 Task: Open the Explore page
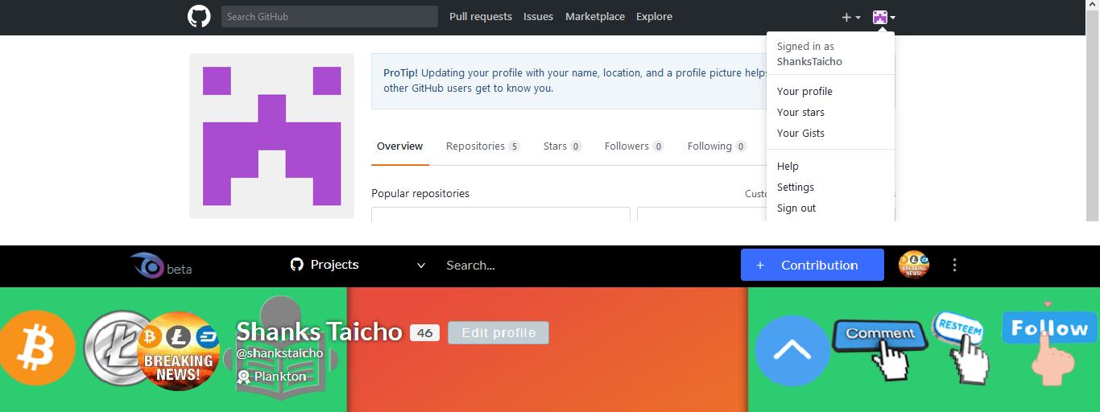point(654,17)
